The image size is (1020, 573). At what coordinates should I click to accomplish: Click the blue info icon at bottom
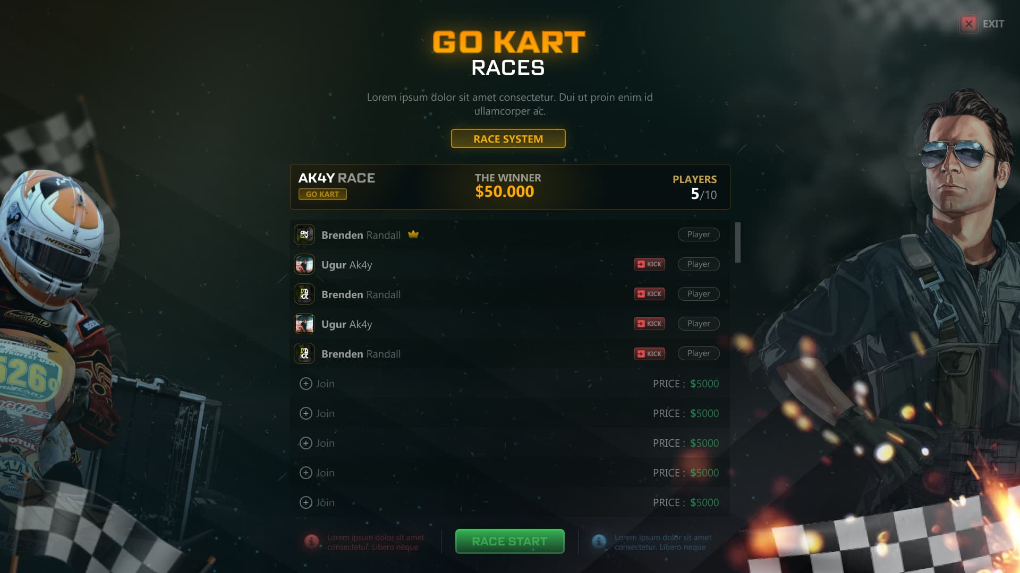point(599,541)
